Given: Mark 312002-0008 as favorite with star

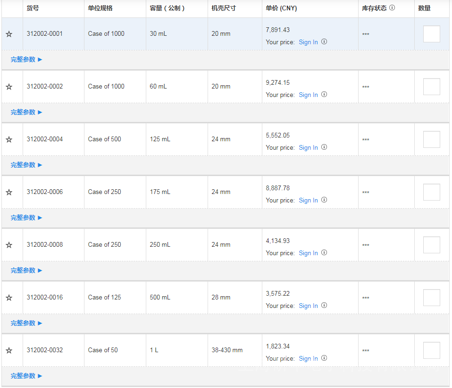Looking at the screenshot, I should click(x=9, y=245).
